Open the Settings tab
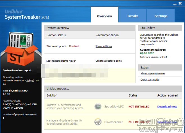The width and height of the screenshot is (185, 133). click(161, 16)
